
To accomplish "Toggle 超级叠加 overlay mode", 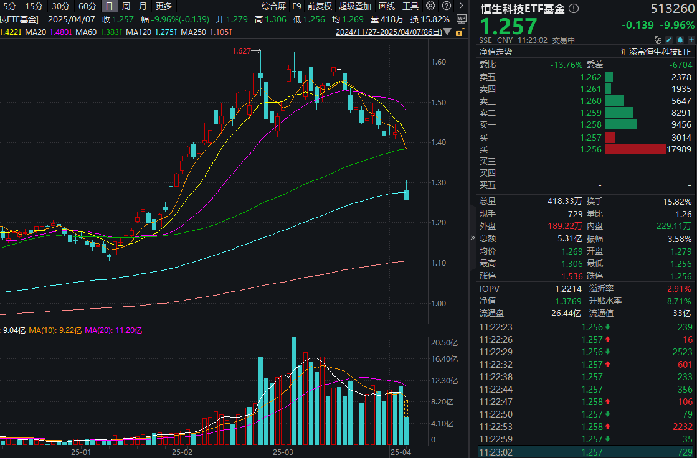I will click(356, 6).
